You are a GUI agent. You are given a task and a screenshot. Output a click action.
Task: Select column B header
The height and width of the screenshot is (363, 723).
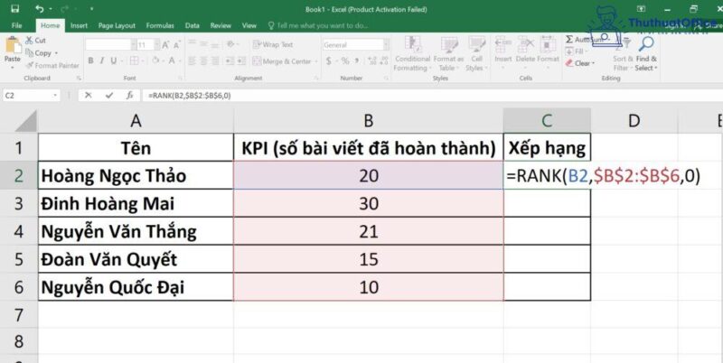click(368, 121)
